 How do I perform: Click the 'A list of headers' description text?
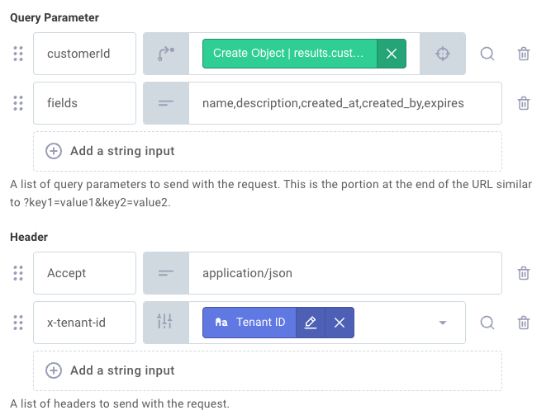120,403
